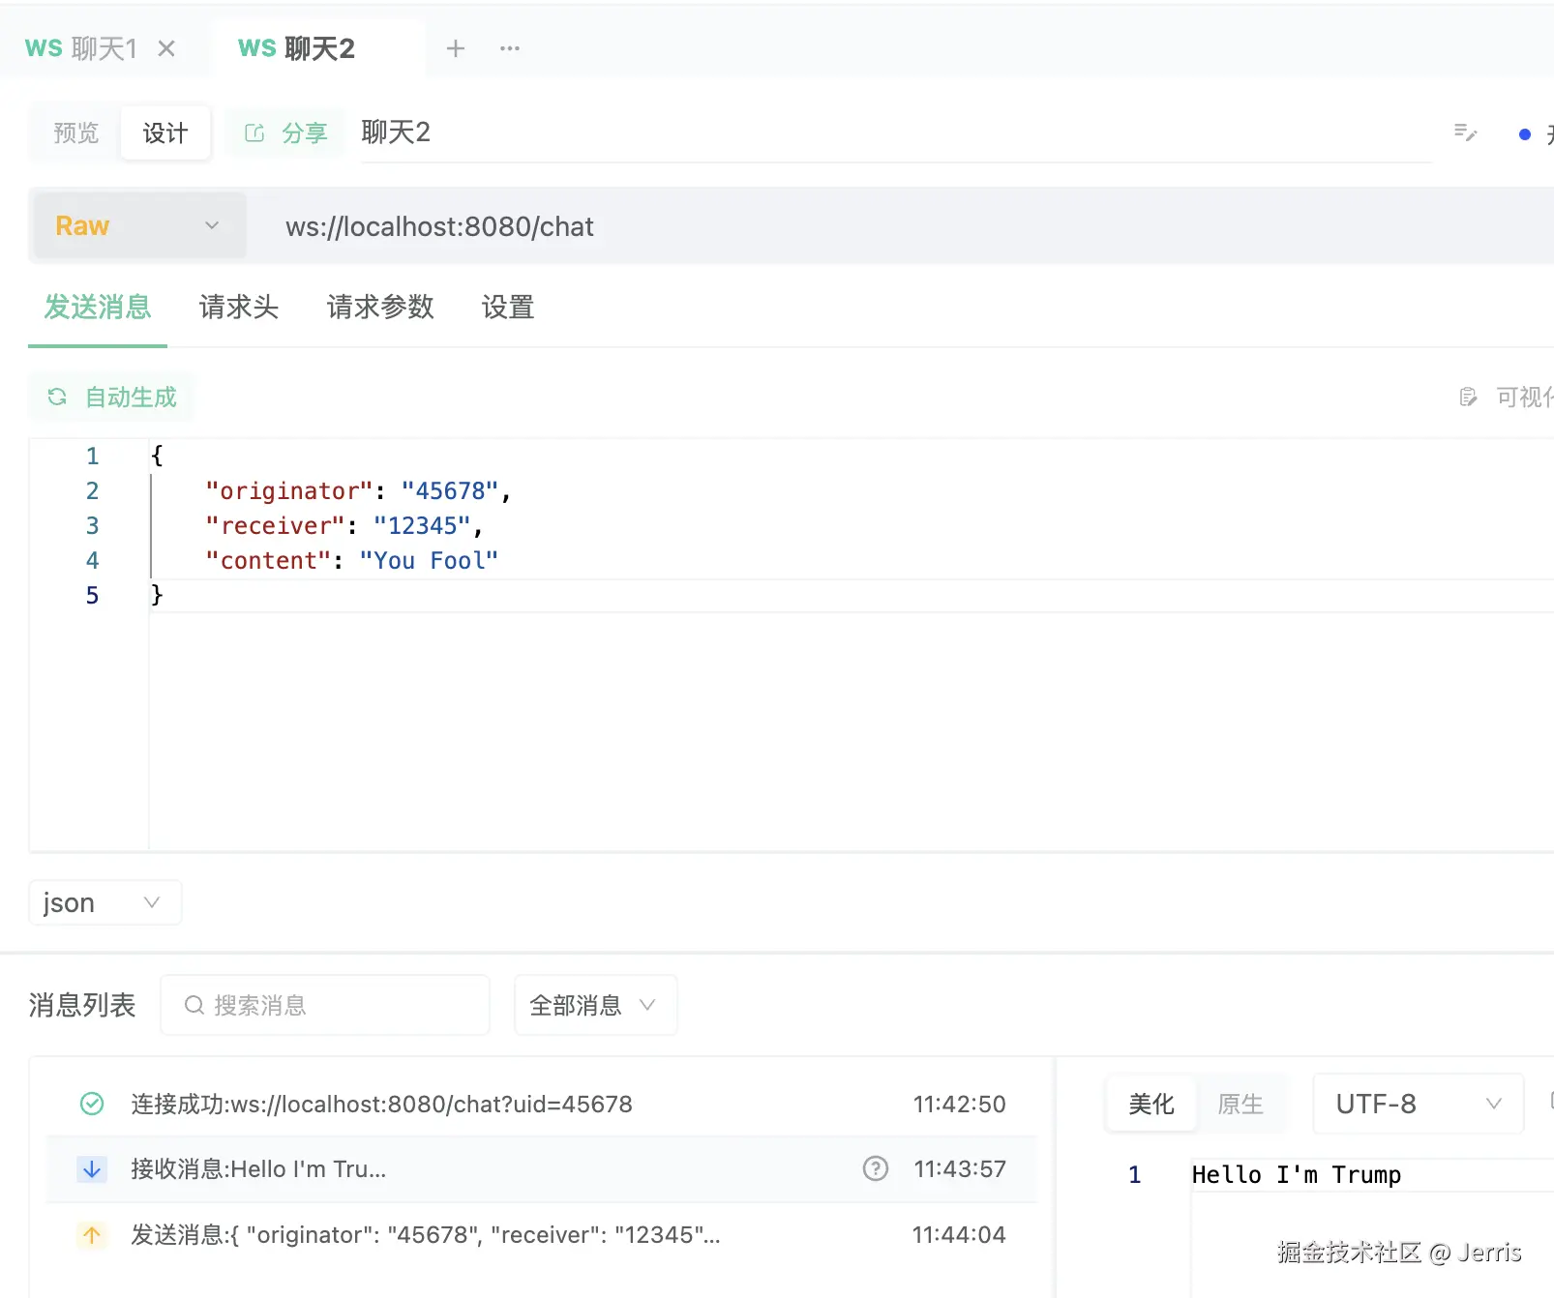This screenshot has width=1554, height=1298.
Task: Select the 连接成功 message row
Action: click(542, 1104)
